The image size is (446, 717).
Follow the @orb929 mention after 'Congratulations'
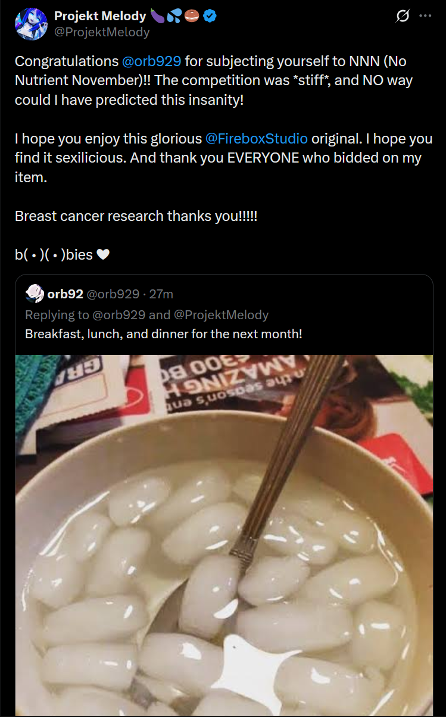tap(152, 61)
